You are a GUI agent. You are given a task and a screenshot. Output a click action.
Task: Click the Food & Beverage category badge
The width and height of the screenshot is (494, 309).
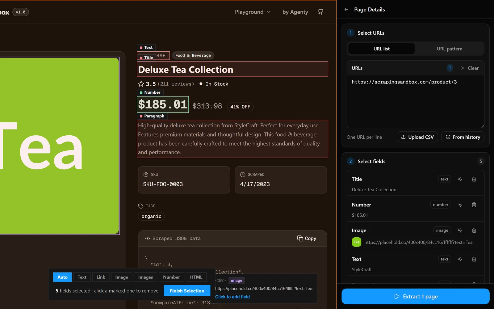point(193,55)
